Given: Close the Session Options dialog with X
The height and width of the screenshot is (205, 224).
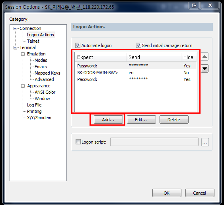Looking at the screenshot, I should pyautogui.click(x=210, y=6).
